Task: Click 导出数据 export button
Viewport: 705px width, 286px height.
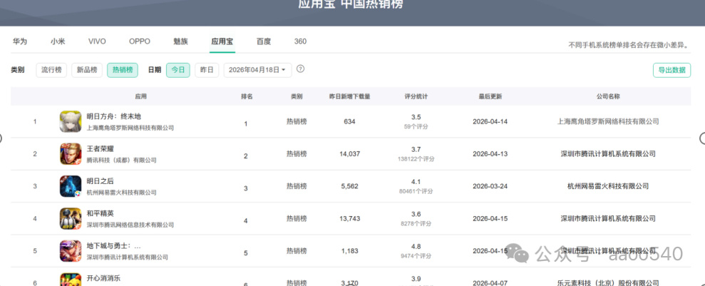Action: tap(671, 70)
